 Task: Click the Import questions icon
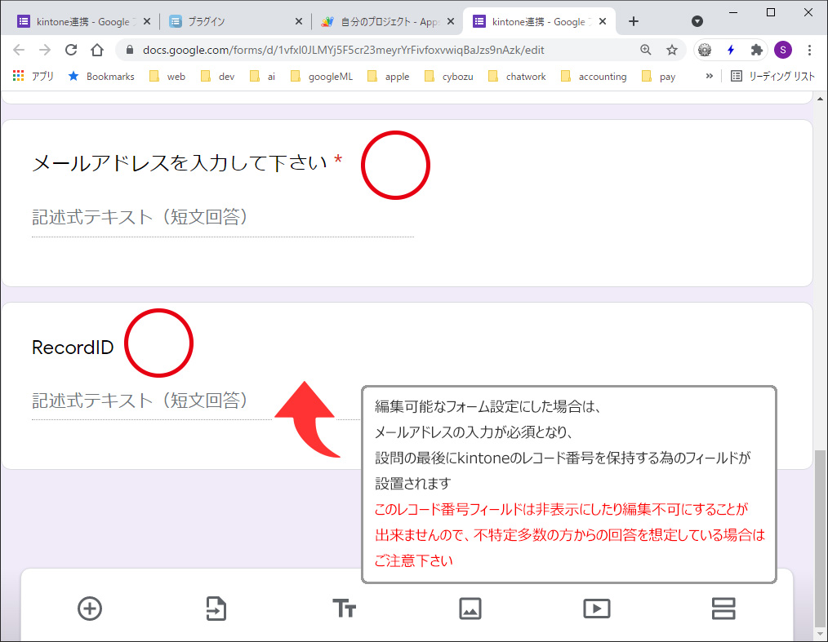coord(216,609)
